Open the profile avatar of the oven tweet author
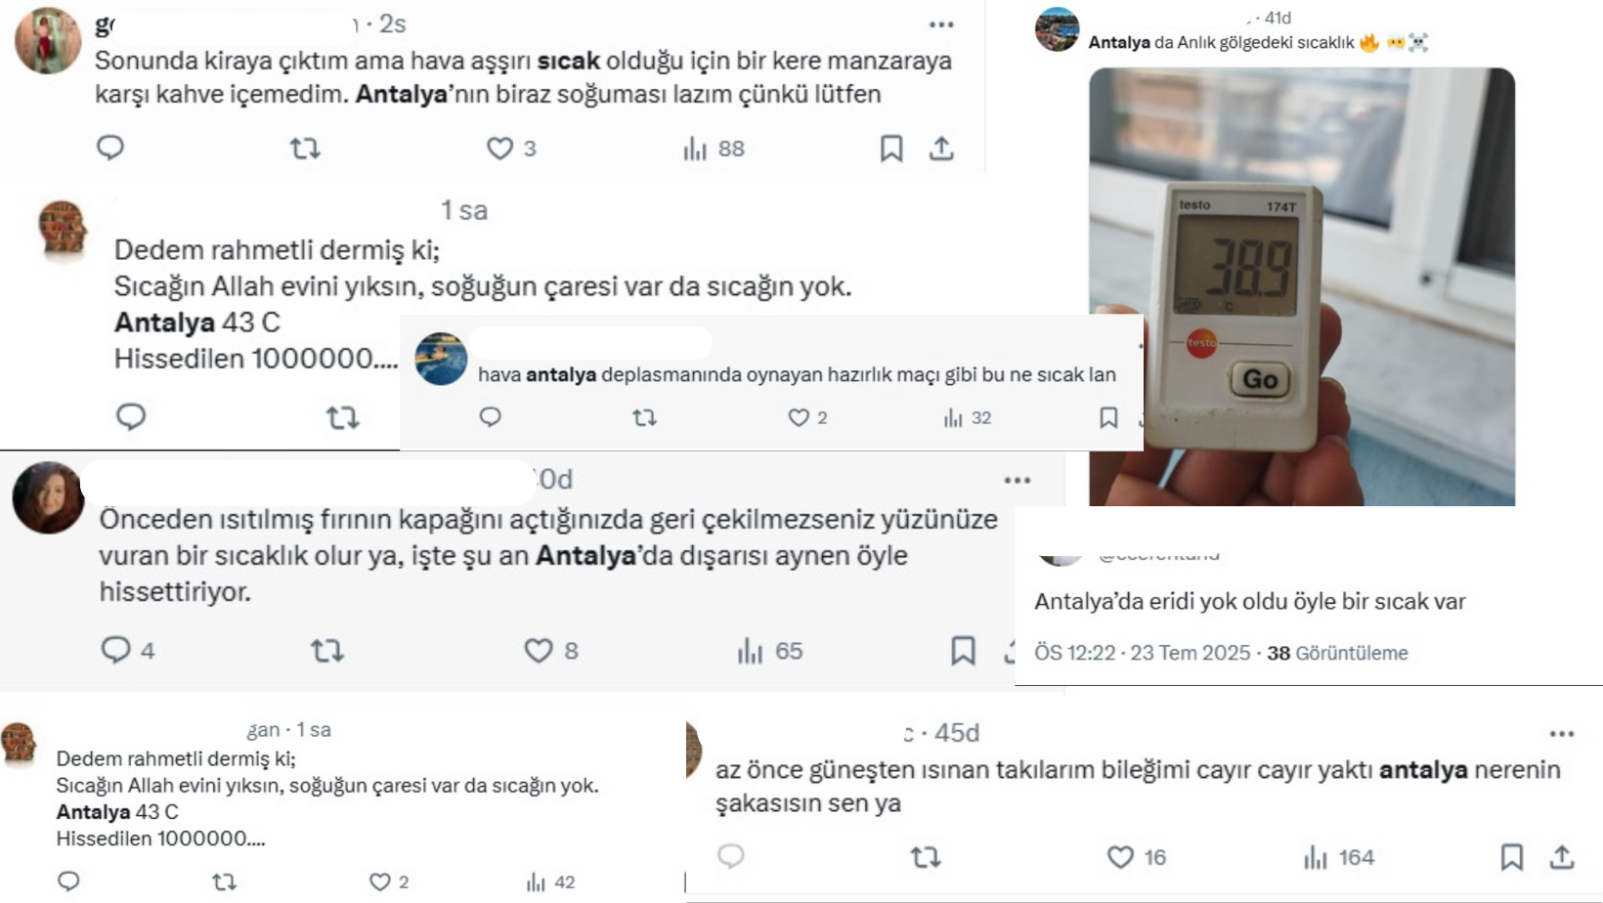Image resolution: width=1603 pixels, height=903 pixels. 48,496
